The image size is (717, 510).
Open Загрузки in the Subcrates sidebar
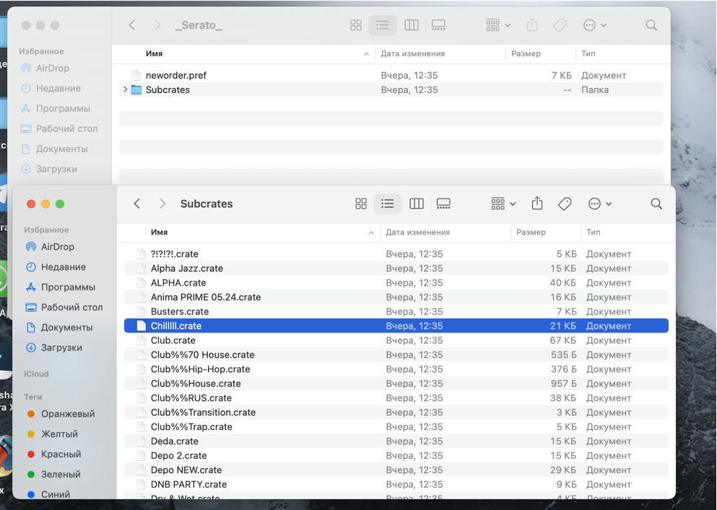61,348
